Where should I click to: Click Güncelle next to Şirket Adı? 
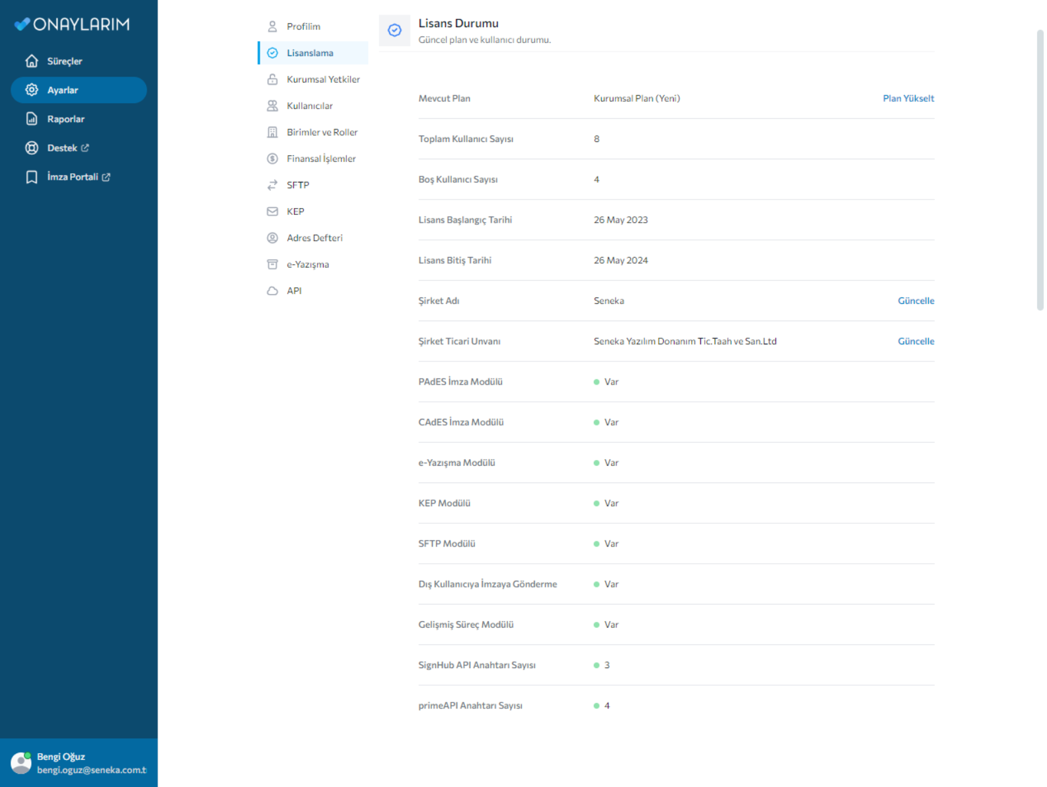coord(915,301)
